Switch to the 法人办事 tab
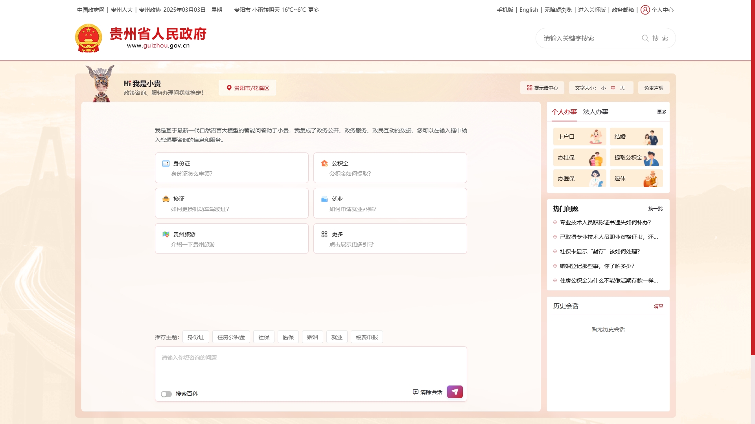This screenshot has width=755, height=424. click(x=595, y=112)
